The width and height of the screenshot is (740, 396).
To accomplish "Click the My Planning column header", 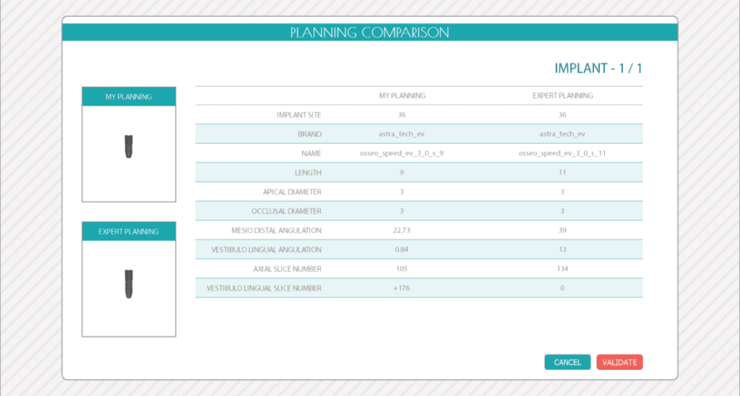I will (402, 95).
